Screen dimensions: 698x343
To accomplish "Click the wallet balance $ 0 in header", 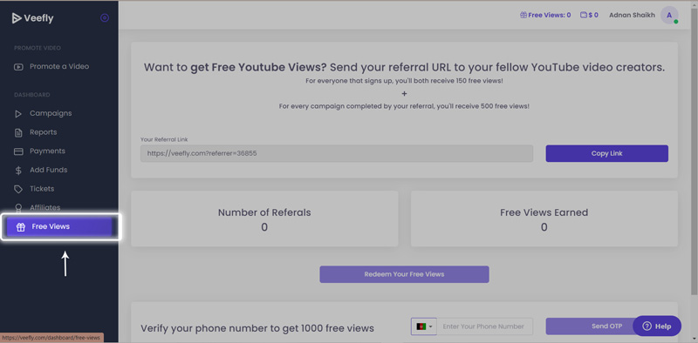I will (590, 15).
